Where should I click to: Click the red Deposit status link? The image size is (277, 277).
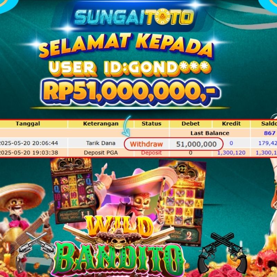151,153
